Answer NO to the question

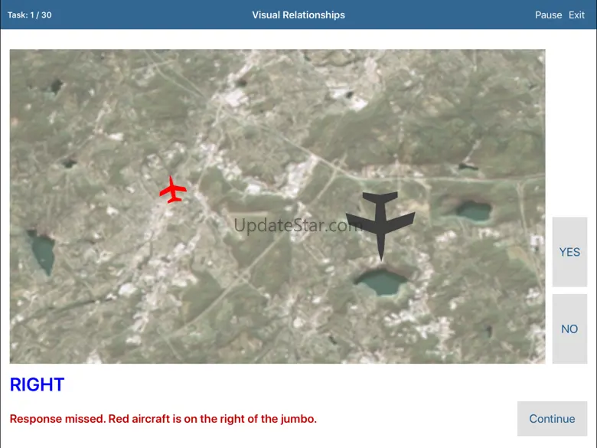coord(569,329)
